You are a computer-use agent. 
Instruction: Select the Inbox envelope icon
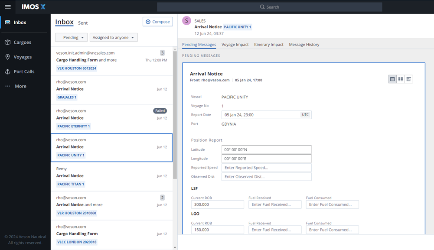tap(8, 22)
